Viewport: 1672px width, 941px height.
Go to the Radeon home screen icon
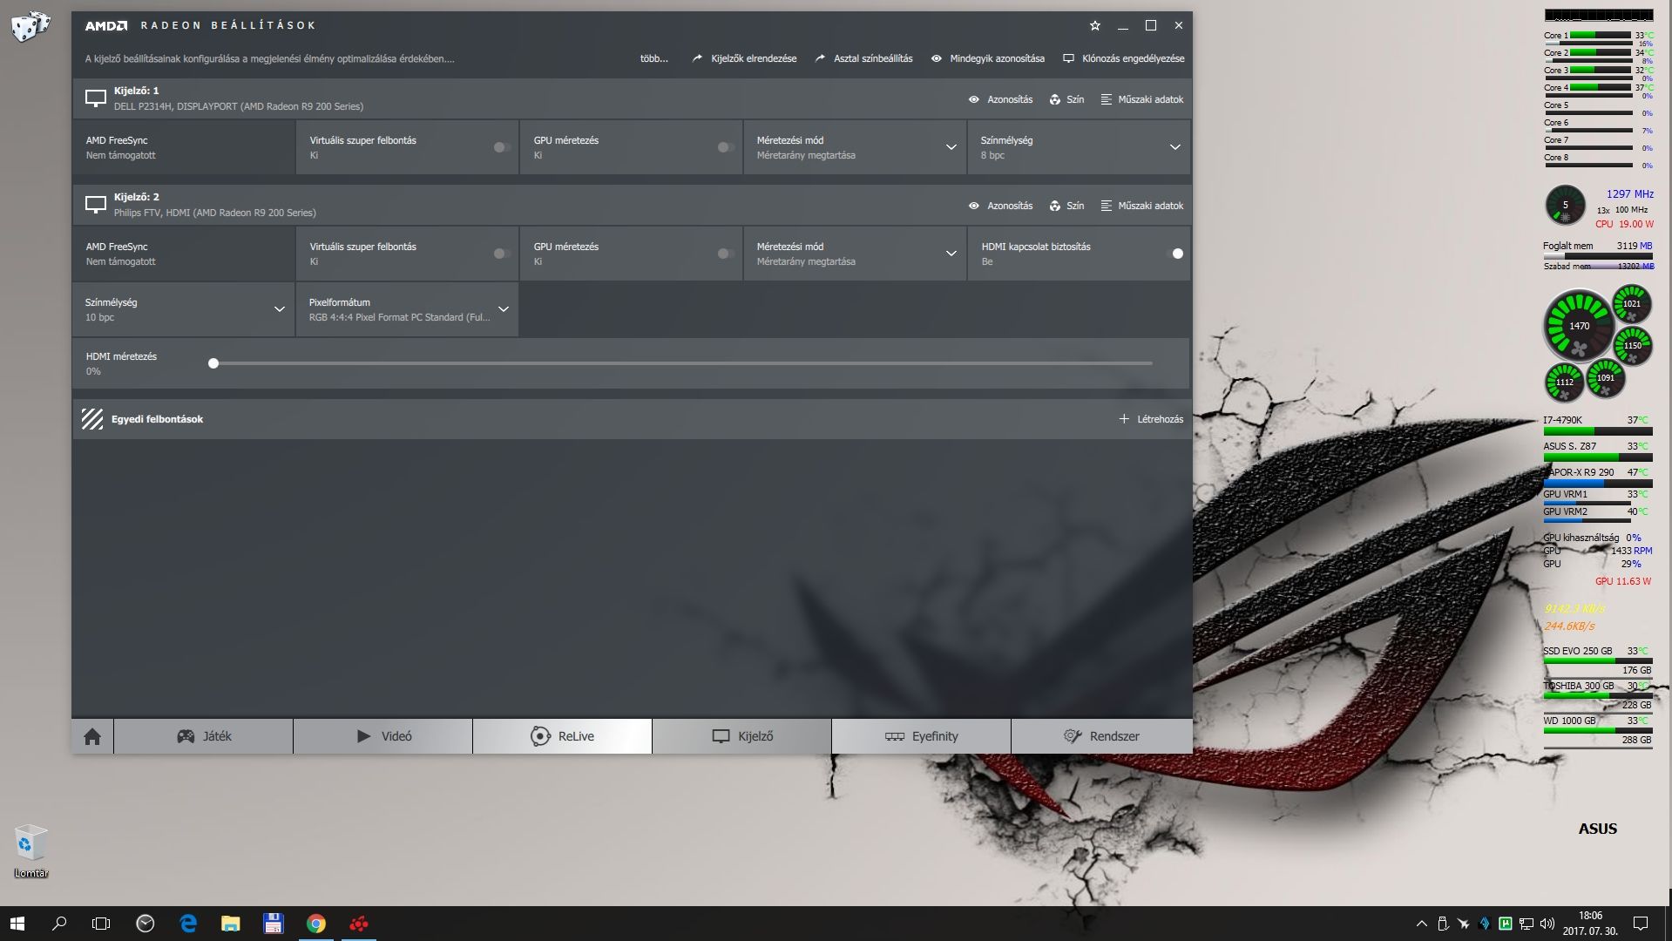(92, 736)
